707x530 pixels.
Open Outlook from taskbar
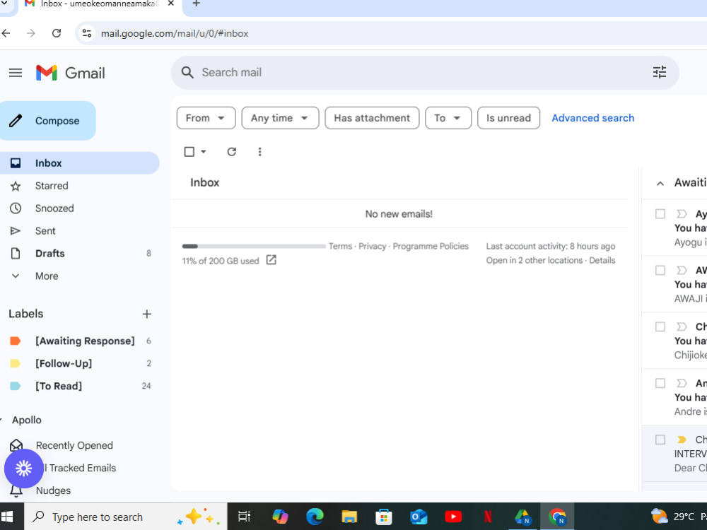point(419,517)
